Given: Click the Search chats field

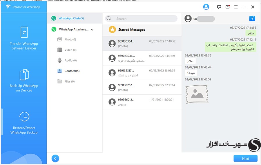Looking at the screenshot, I should (141, 19).
